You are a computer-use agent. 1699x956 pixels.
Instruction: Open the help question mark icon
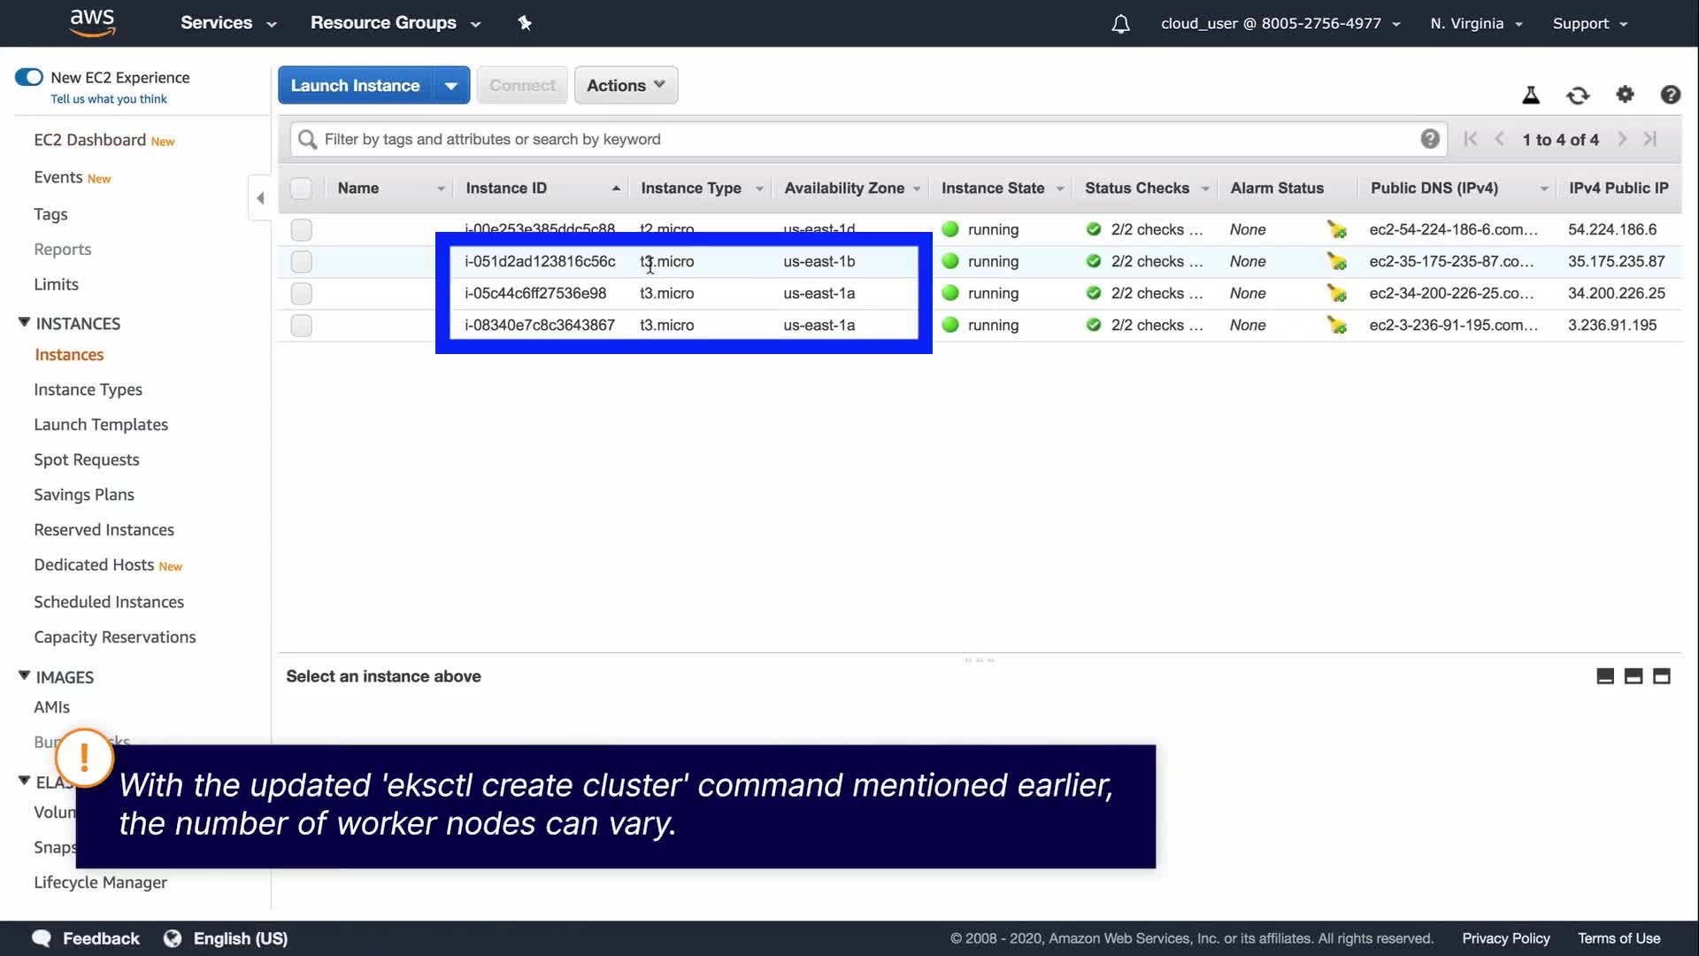pos(1670,95)
